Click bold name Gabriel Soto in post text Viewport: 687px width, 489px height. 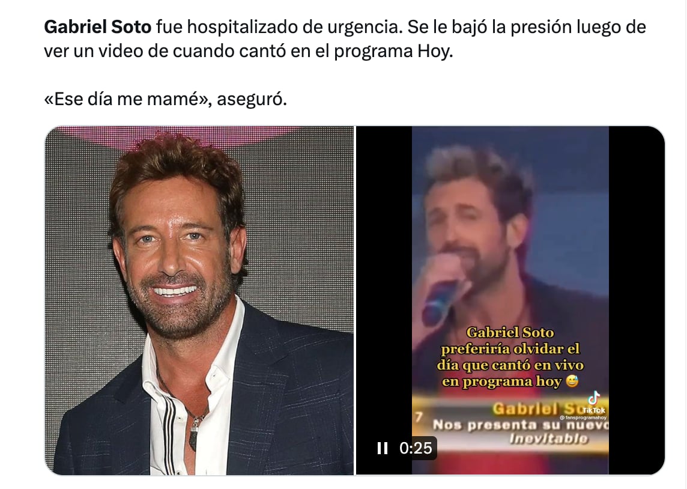[98, 27]
